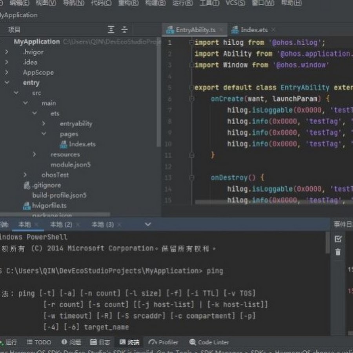Collapse the ets folder
Screen dimensions: 353x353
pos(35,113)
